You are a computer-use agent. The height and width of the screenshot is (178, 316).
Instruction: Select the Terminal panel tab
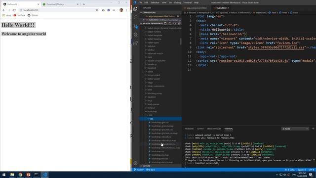[x=229, y=129]
